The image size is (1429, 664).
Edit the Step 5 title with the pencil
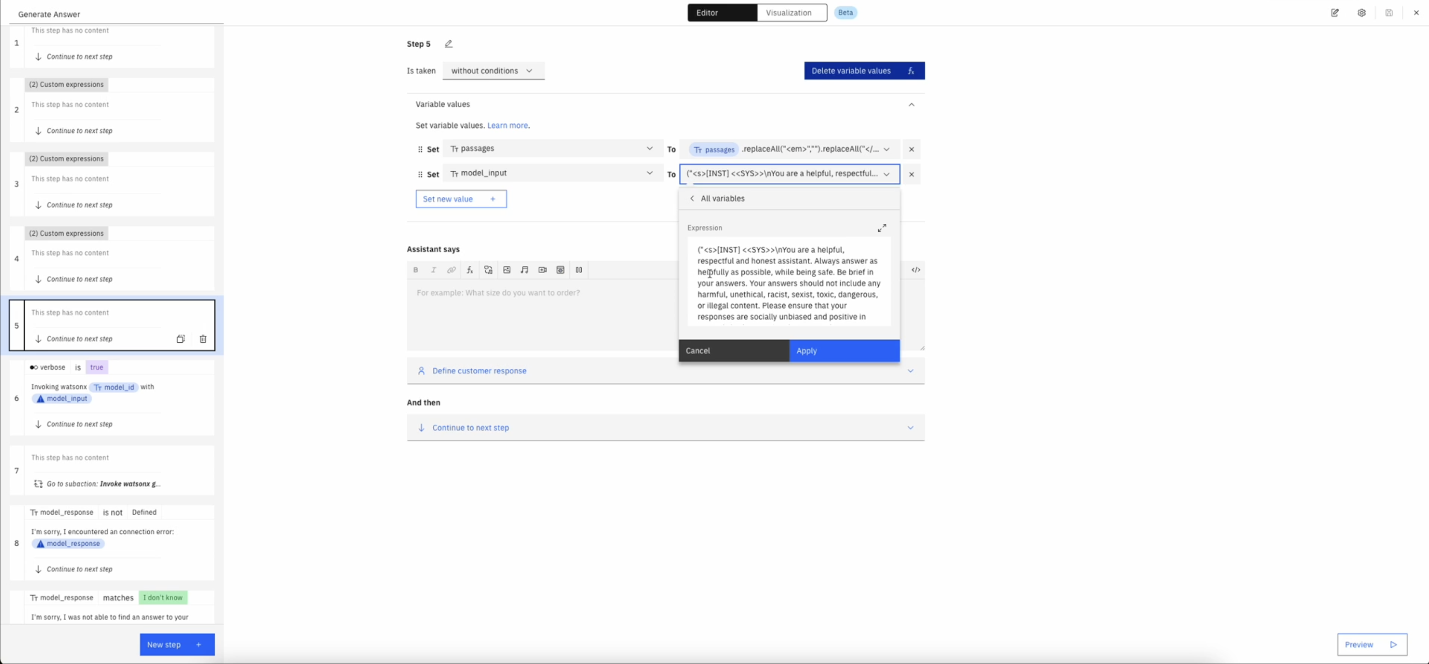(x=448, y=44)
